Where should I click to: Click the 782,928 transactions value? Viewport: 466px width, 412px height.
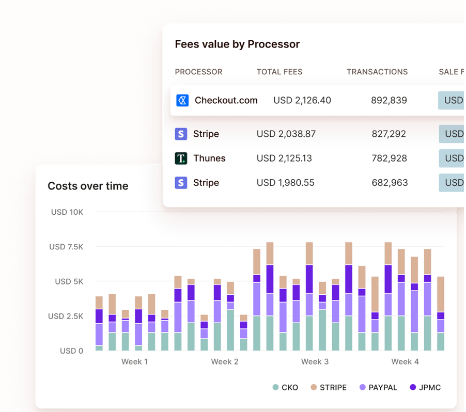[x=390, y=159]
